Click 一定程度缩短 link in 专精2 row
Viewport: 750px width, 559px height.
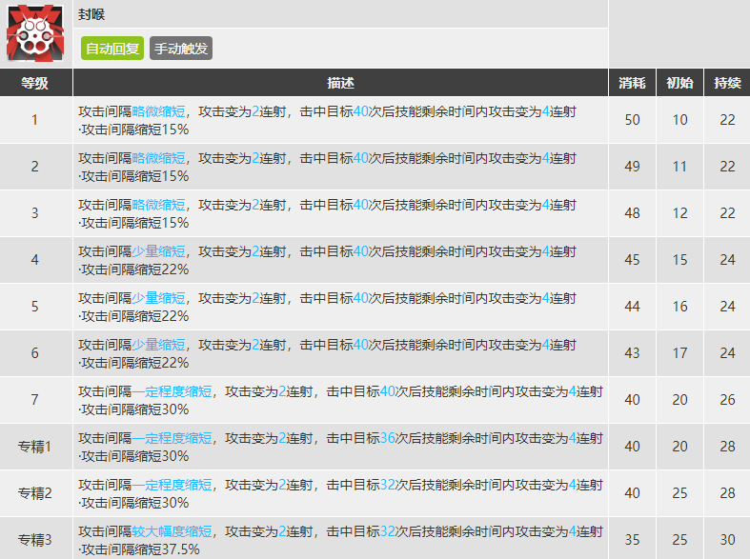pyautogui.click(x=172, y=485)
